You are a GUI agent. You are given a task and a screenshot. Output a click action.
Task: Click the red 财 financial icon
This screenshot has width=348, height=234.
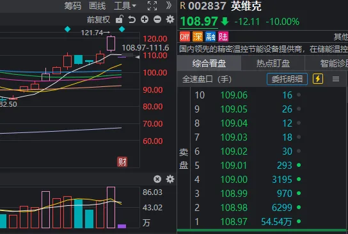(122, 162)
